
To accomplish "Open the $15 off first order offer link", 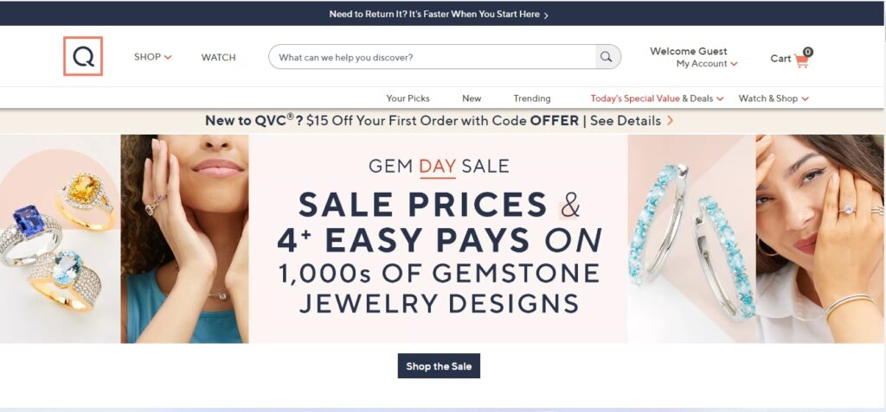I will (x=391, y=121).
